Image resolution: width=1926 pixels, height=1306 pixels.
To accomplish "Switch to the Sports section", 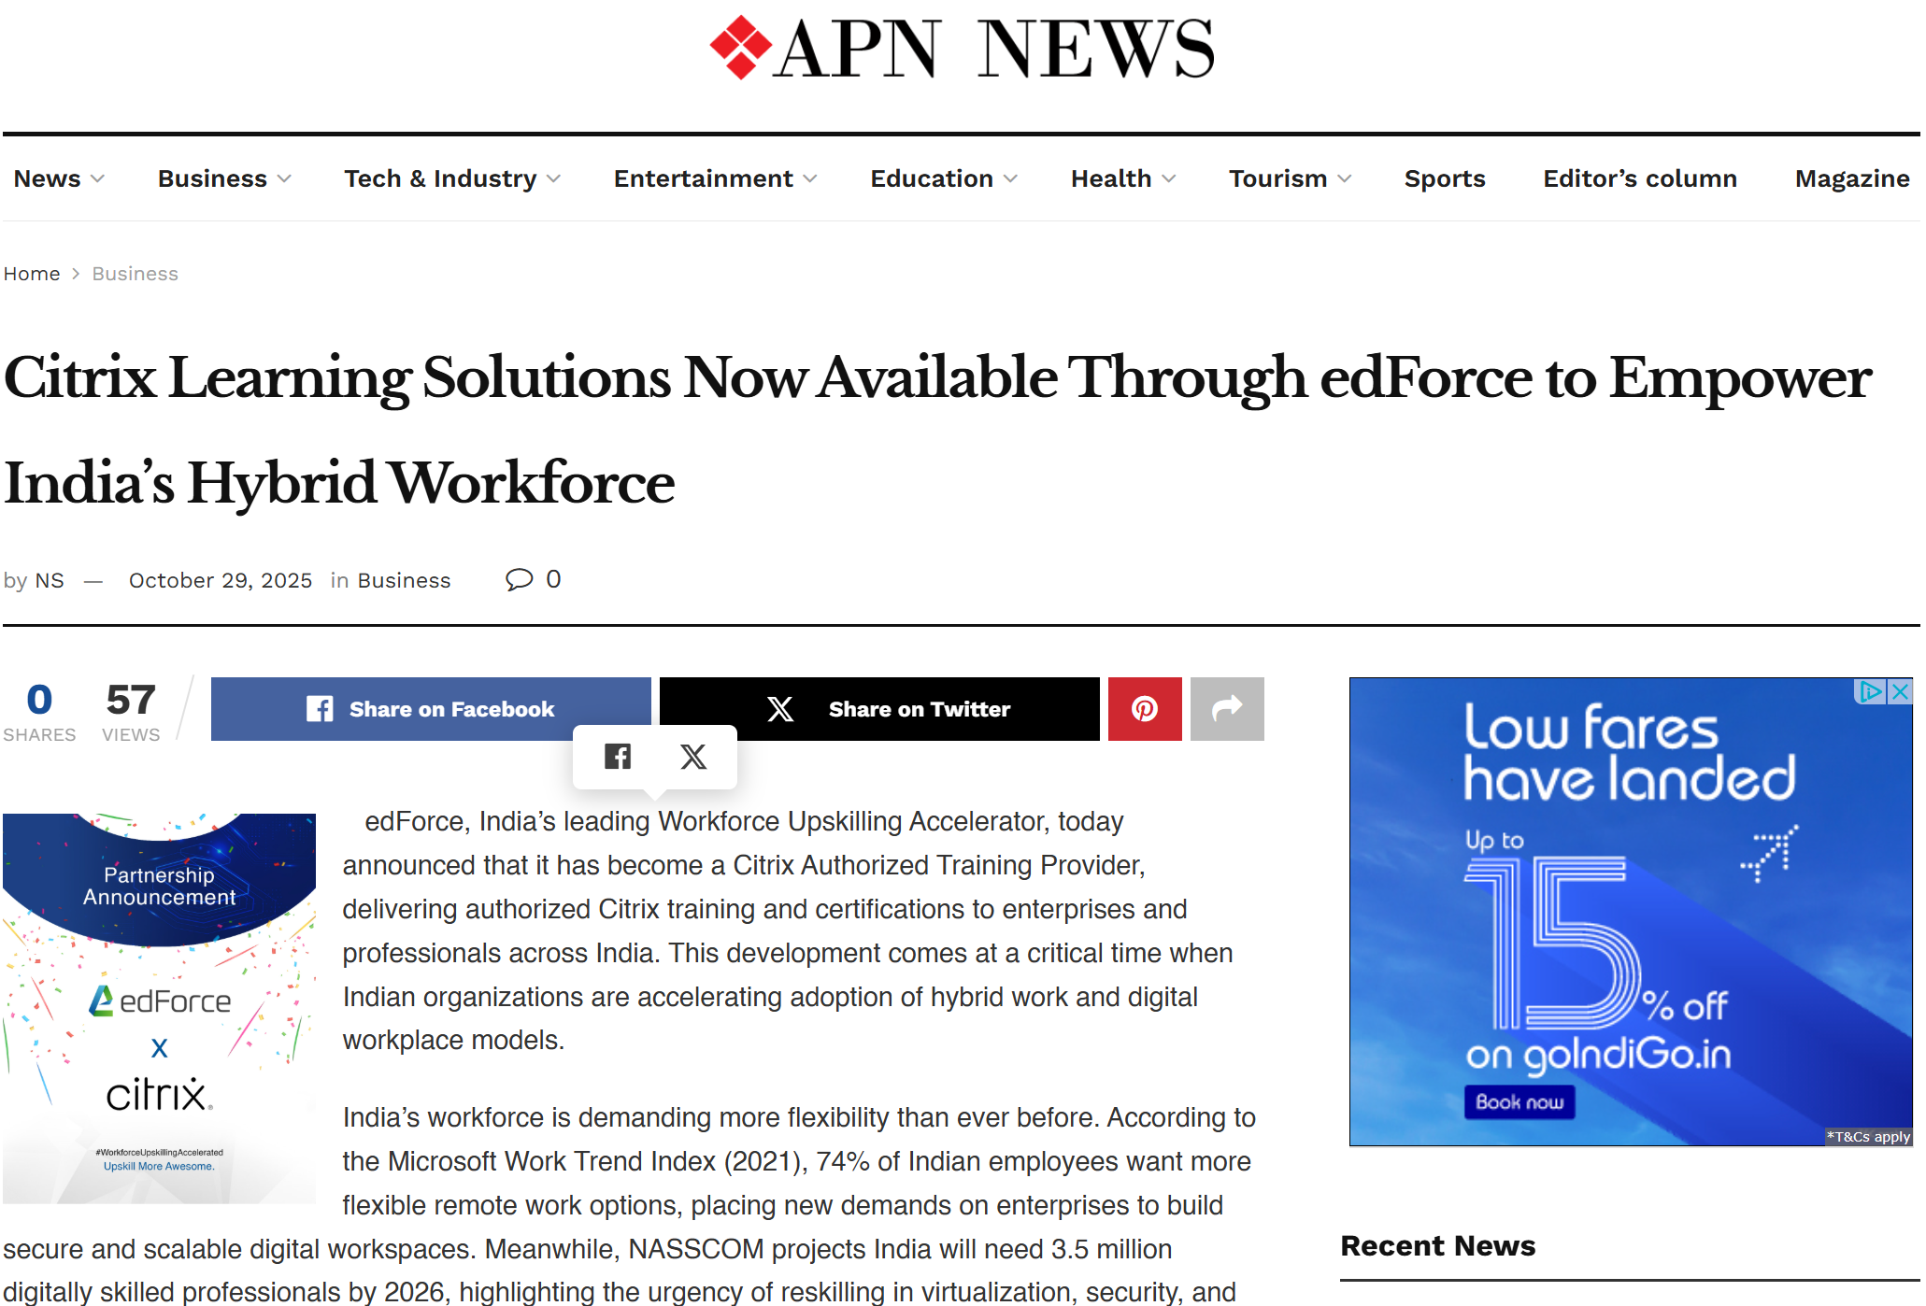I will (x=1445, y=178).
